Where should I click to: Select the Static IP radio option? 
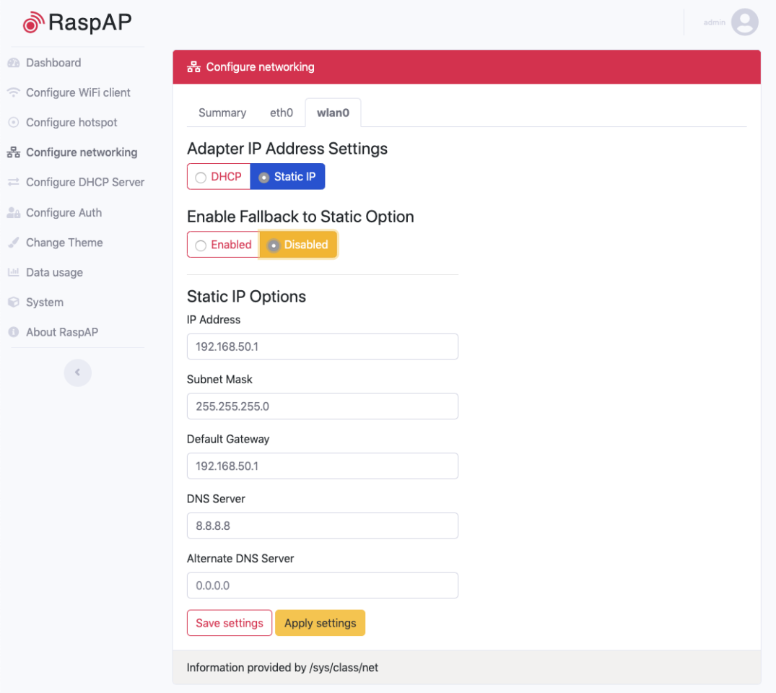click(x=287, y=177)
